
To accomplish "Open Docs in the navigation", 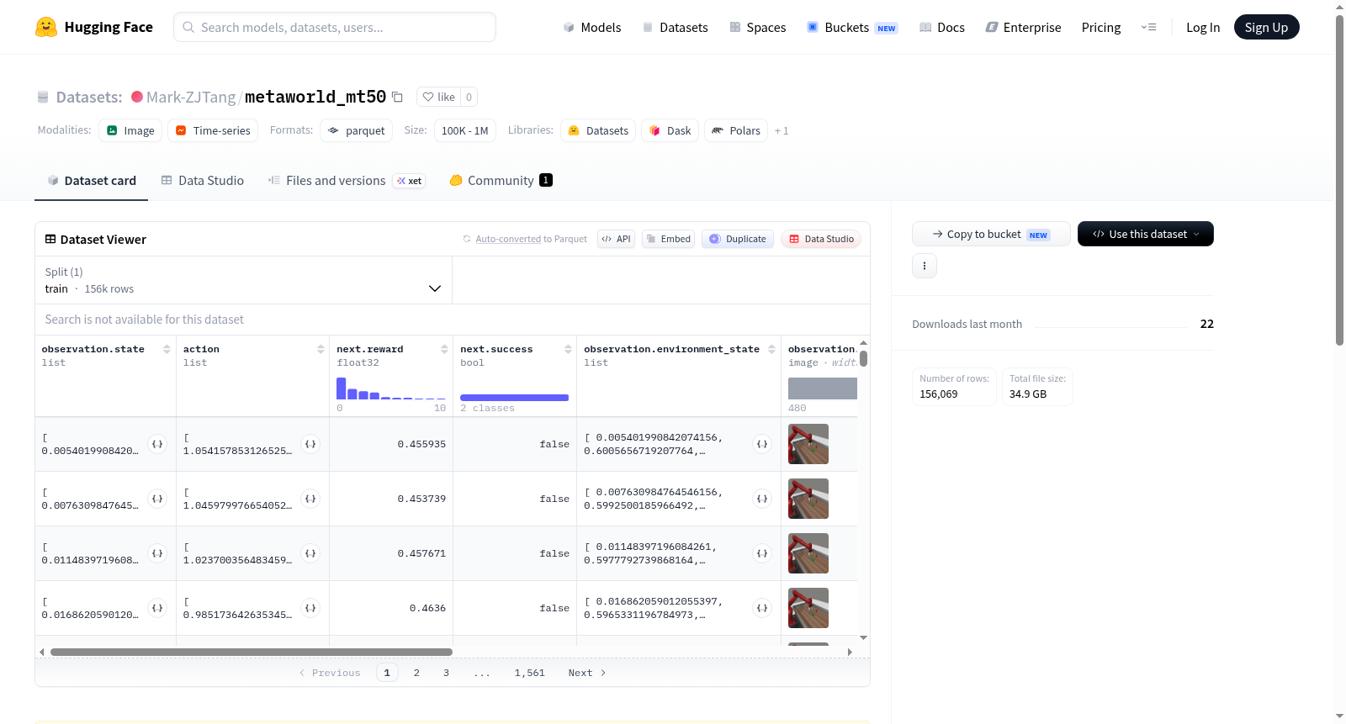I will coord(942,27).
